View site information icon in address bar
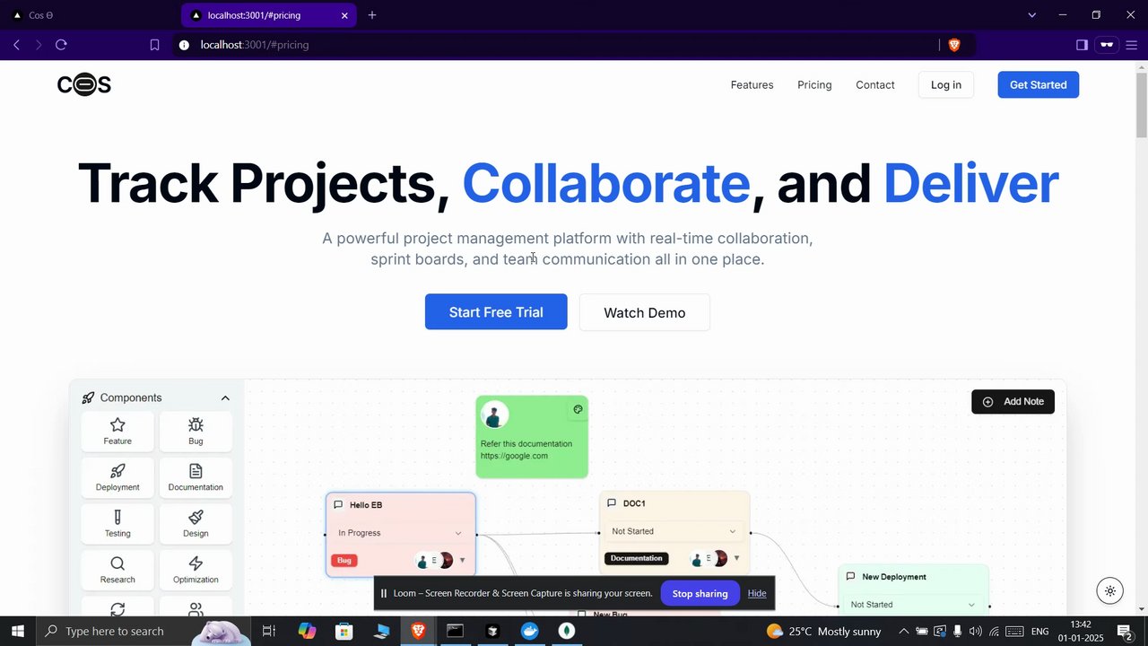This screenshot has width=1148, height=646. (x=184, y=45)
